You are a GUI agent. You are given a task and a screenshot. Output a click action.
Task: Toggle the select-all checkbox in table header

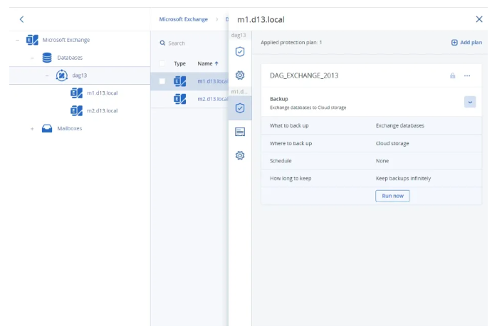pyautogui.click(x=162, y=63)
